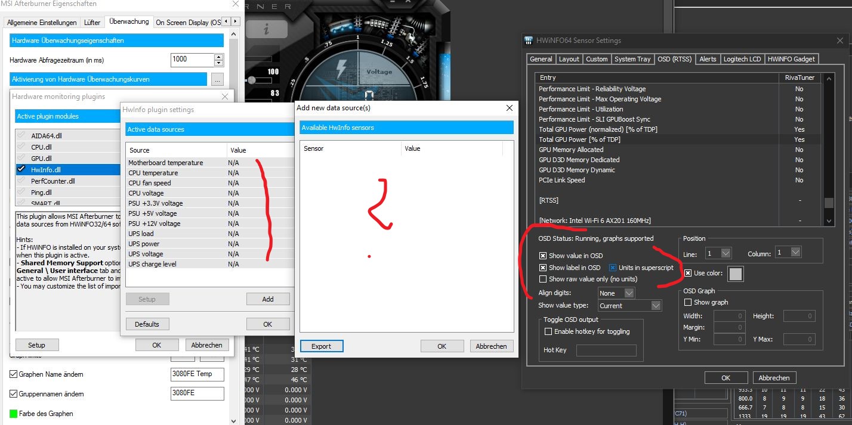Open On Screen Display tab in Afterburner
This screenshot has height=425, width=852.
(x=188, y=23)
